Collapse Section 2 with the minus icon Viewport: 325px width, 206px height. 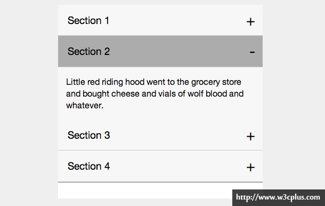(x=252, y=52)
